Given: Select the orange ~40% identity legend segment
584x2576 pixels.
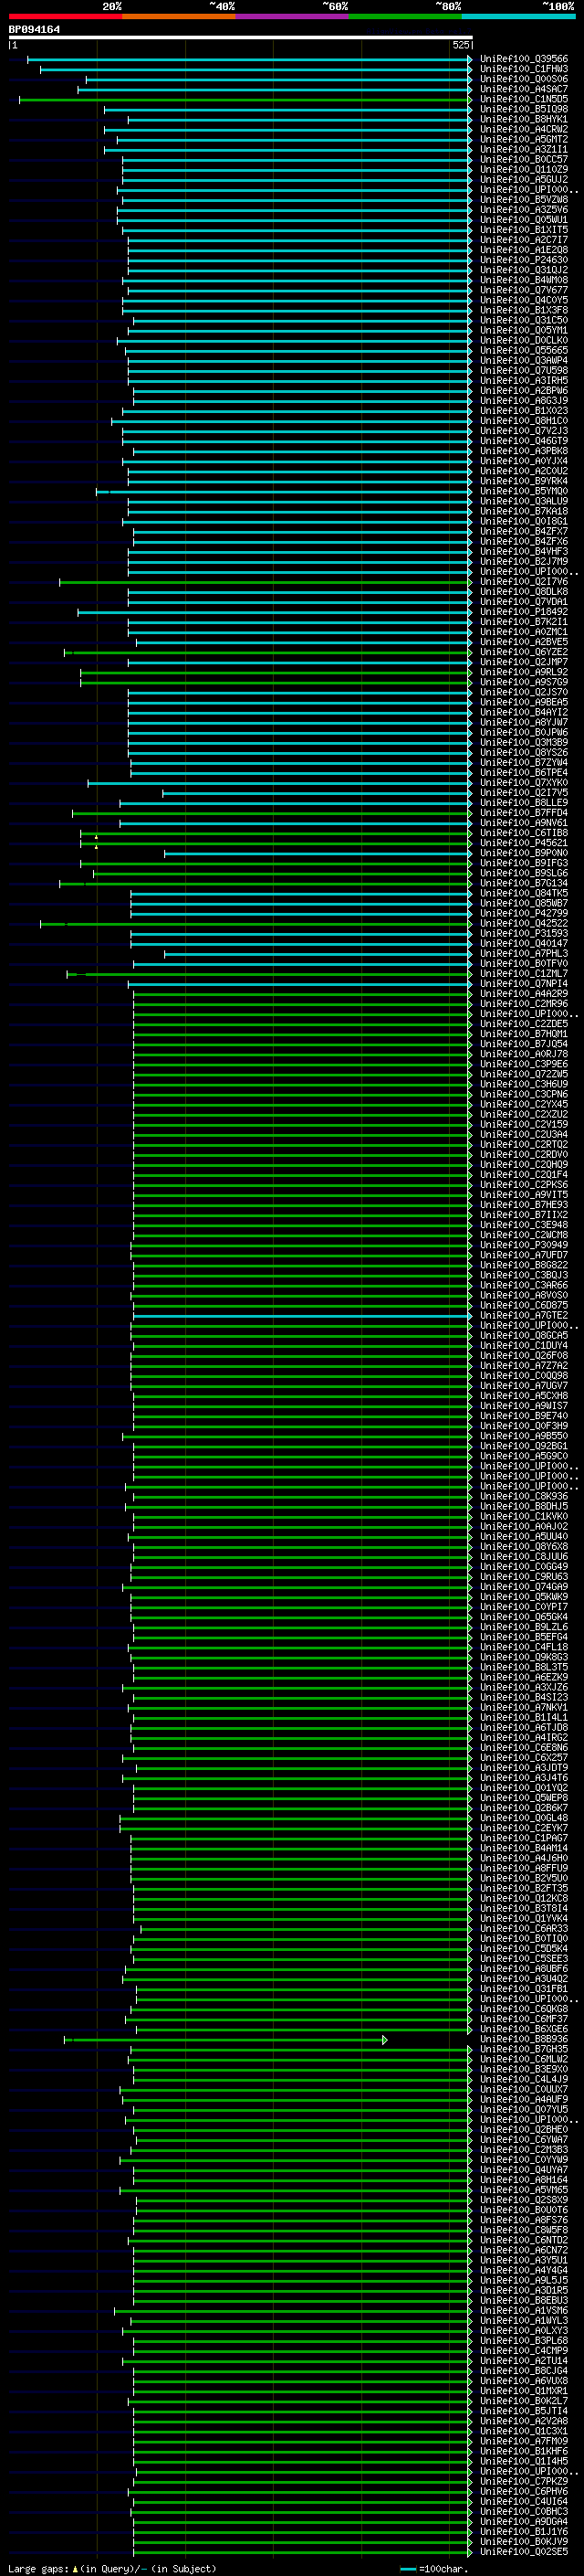Looking at the screenshot, I should tap(179, 16).
